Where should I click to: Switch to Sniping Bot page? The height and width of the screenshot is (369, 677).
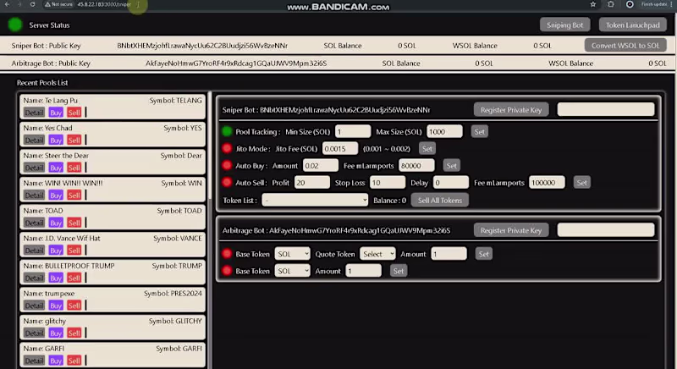click(x=564, y=25)
